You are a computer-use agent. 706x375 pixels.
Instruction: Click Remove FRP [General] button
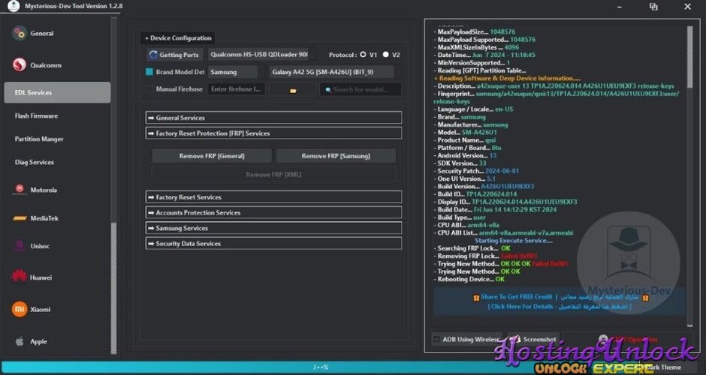212,156
